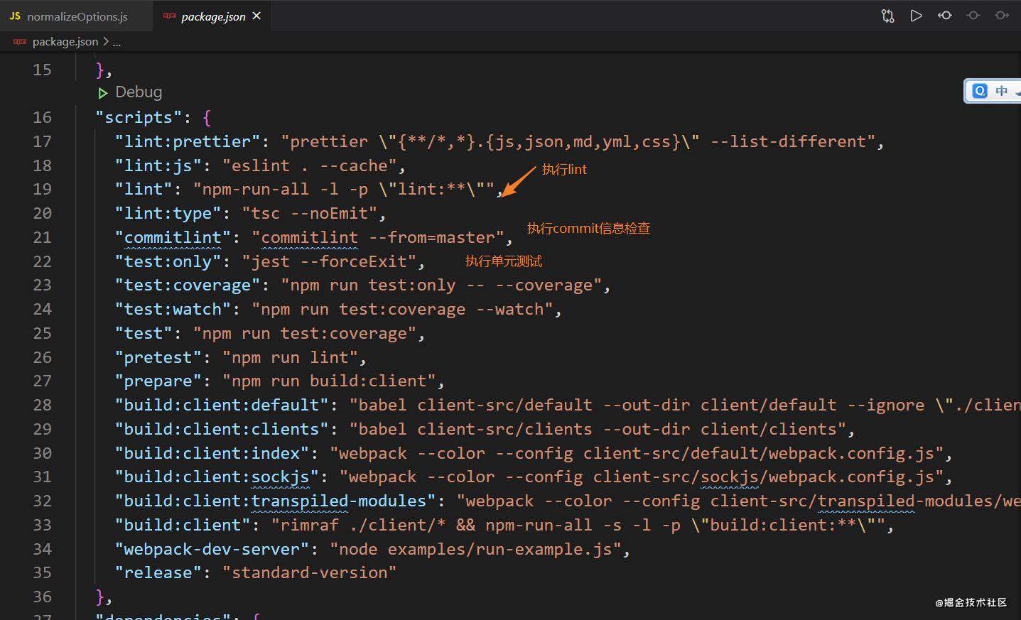This screenshot has height=620, width=1021.
Task: Click the "test" key on line 25
Action: click(x=144, y=333)
